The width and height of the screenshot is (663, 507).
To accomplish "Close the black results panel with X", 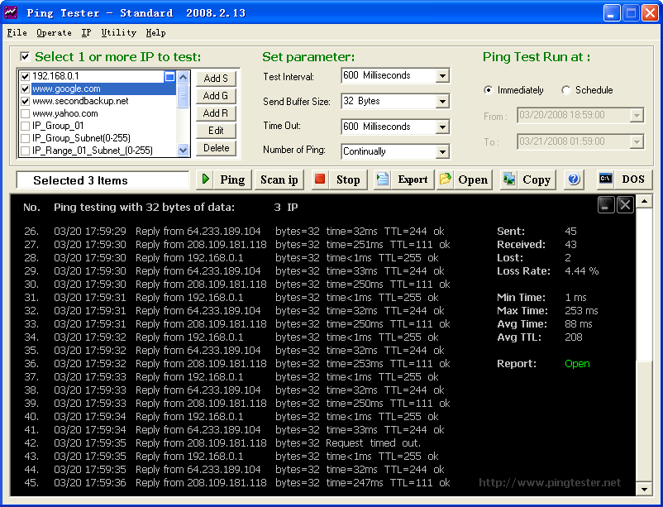I will pyautogui.click(x=625, y=204).
